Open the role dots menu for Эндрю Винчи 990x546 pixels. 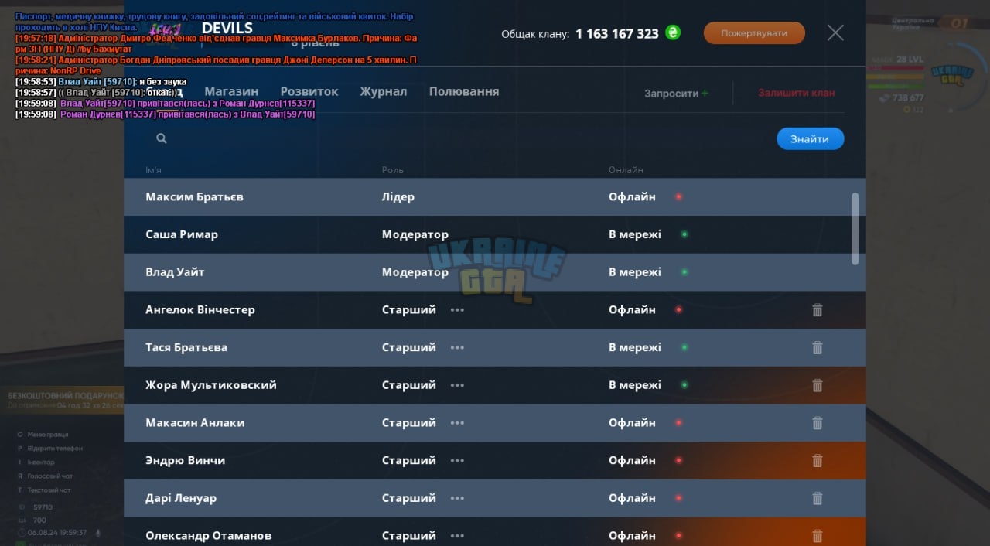coord(457,461)
